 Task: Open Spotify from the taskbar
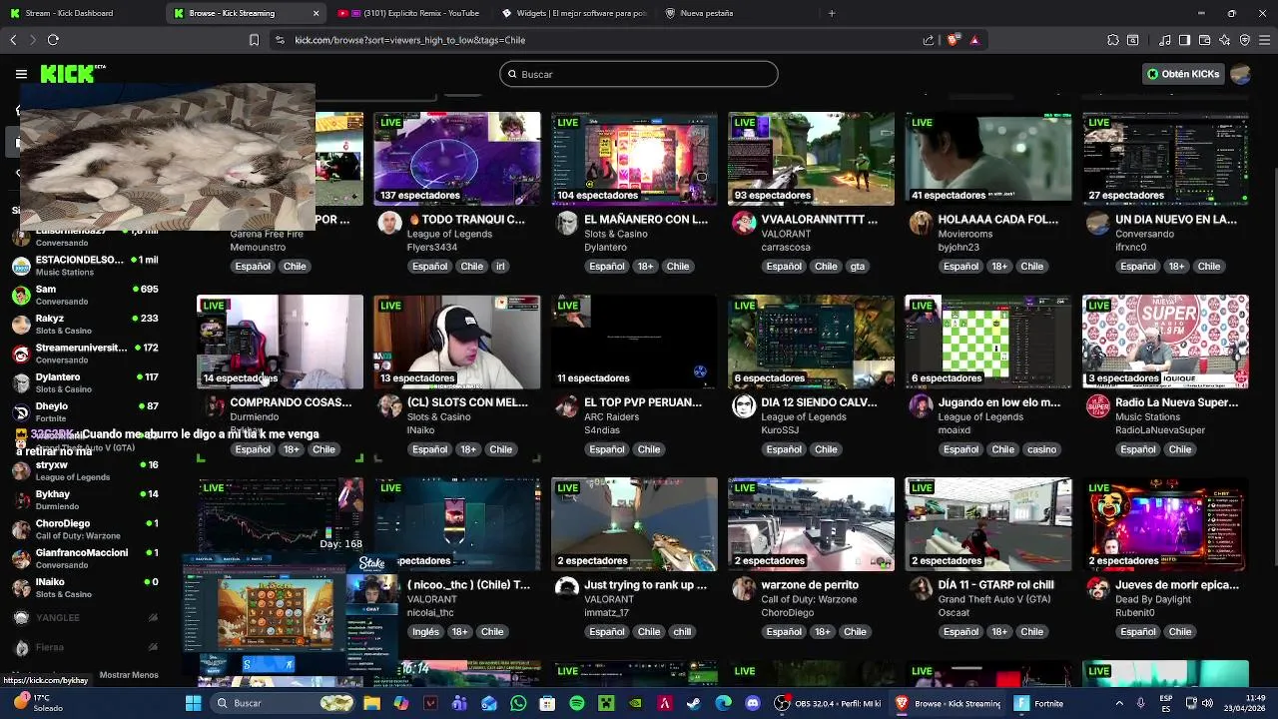[576, 703]
